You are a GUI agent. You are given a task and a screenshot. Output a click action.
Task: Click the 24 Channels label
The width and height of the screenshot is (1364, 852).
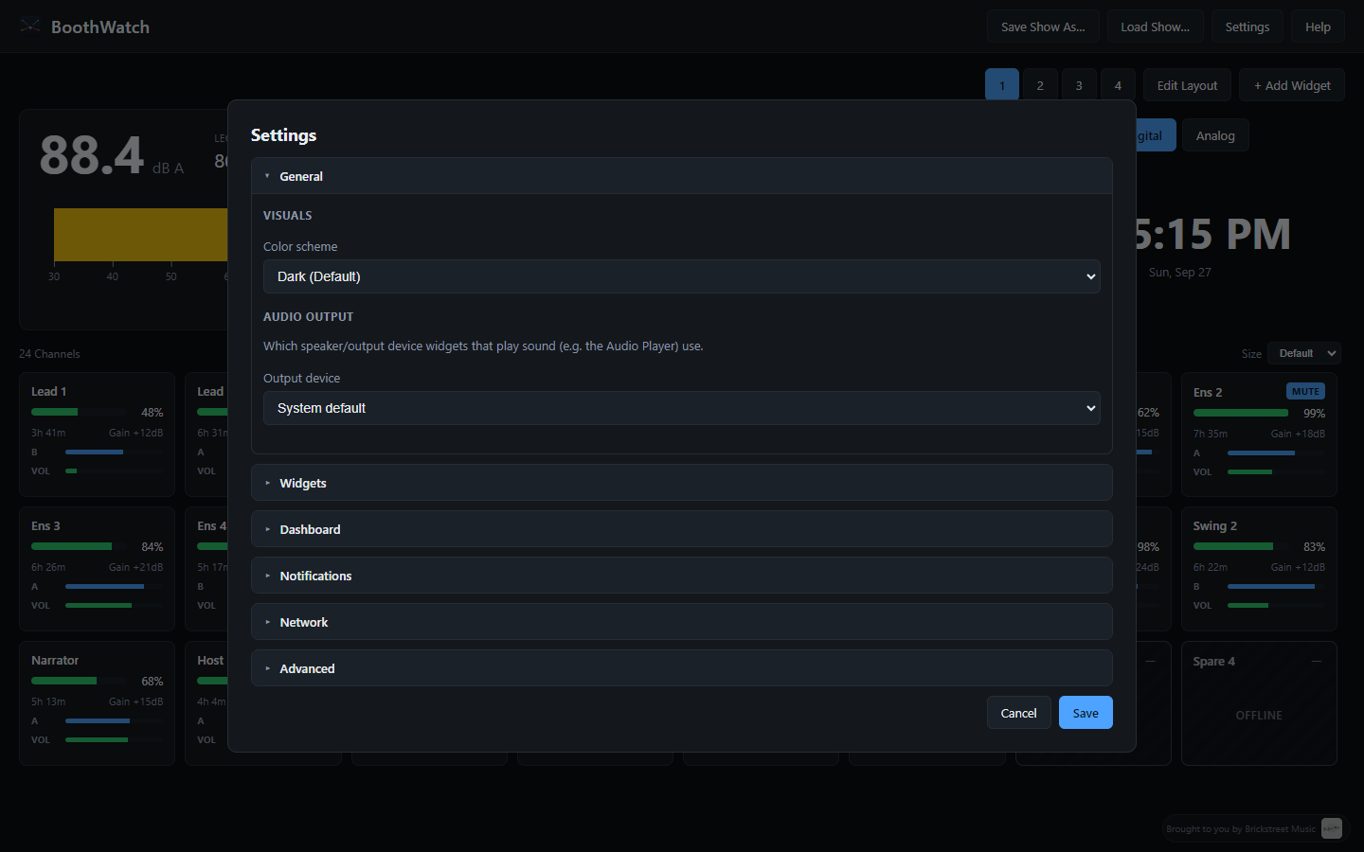tap(49, 354)
